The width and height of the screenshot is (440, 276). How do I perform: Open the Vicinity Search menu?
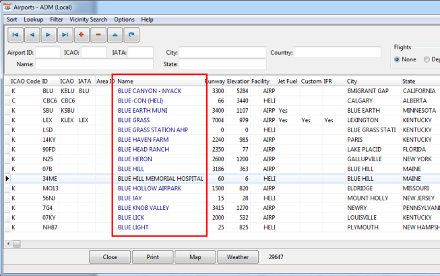[88, 20]
